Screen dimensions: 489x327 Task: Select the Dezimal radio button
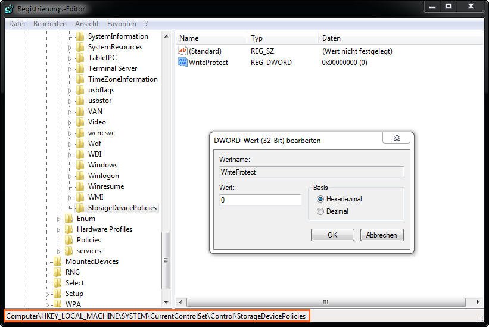coord(320,211)
